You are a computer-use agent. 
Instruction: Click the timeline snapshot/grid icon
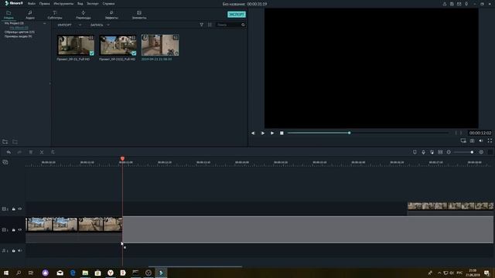440,152
